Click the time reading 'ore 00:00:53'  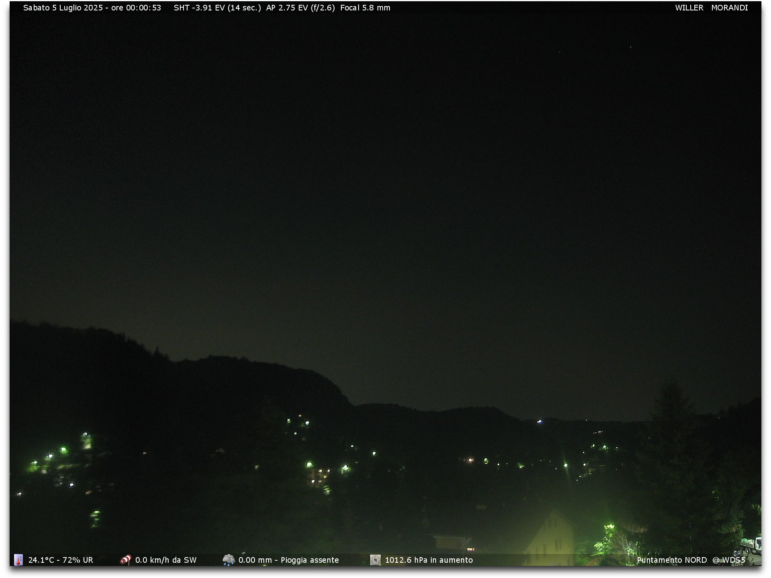pyautogui.click(x=136, y=8)
